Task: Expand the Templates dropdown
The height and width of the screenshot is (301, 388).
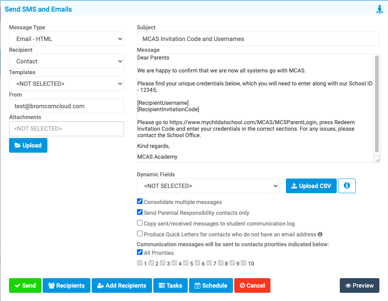Action: 67,84
